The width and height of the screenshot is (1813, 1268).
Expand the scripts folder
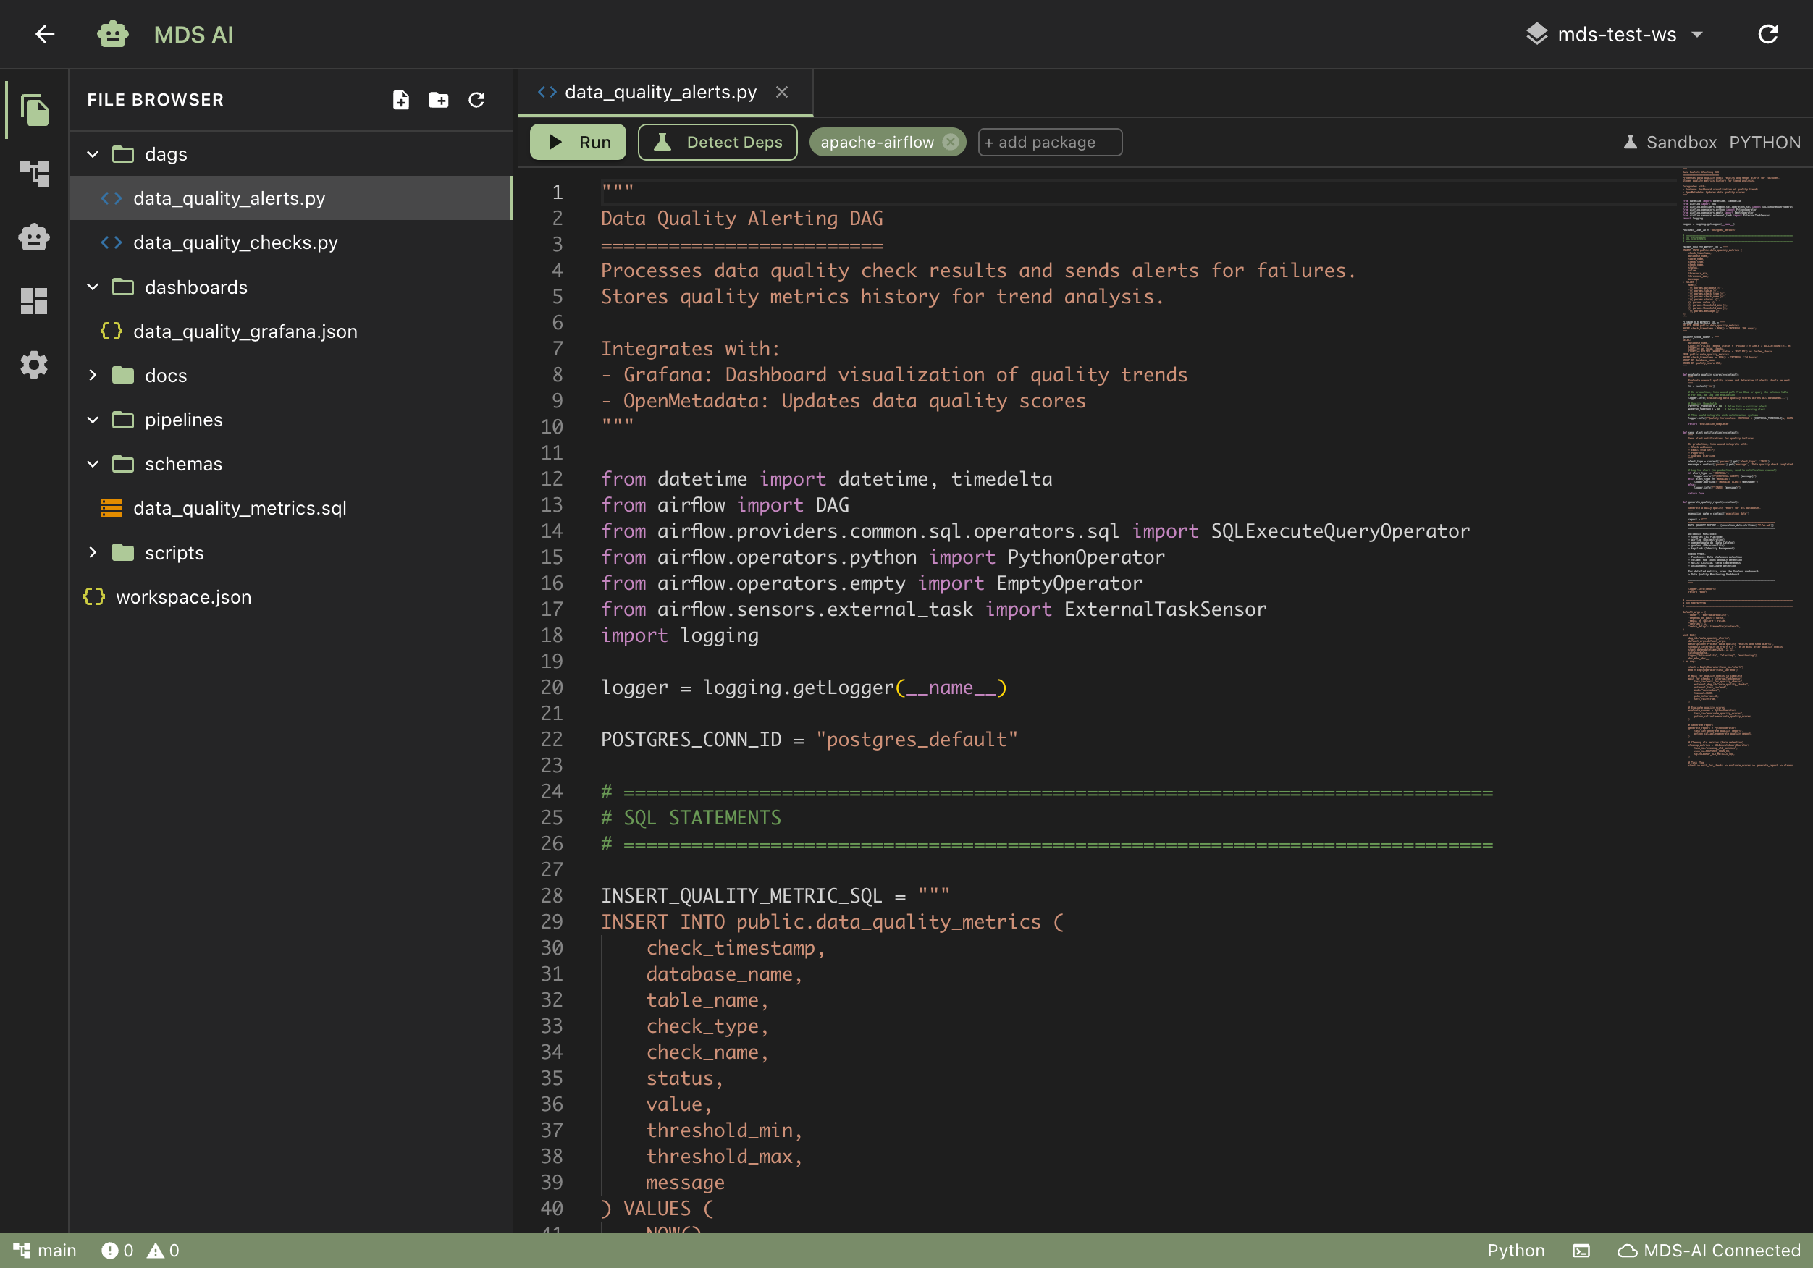click(93, 553)
